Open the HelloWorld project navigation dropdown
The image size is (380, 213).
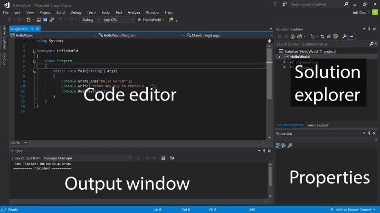53,35
